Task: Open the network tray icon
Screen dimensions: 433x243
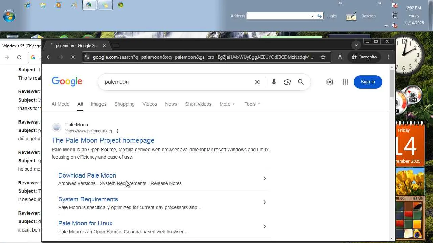Action: click(395, 15)
